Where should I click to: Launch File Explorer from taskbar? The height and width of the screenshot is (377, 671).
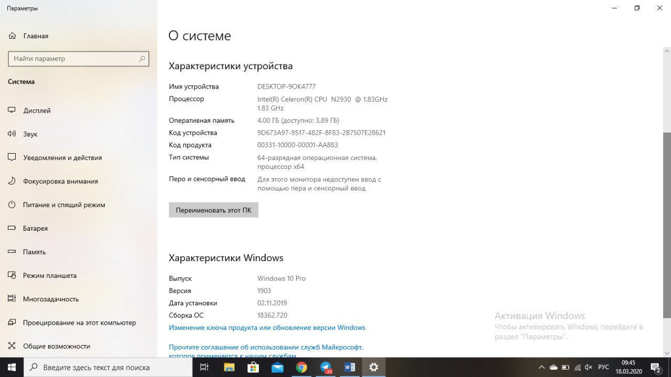coord(229,367)
